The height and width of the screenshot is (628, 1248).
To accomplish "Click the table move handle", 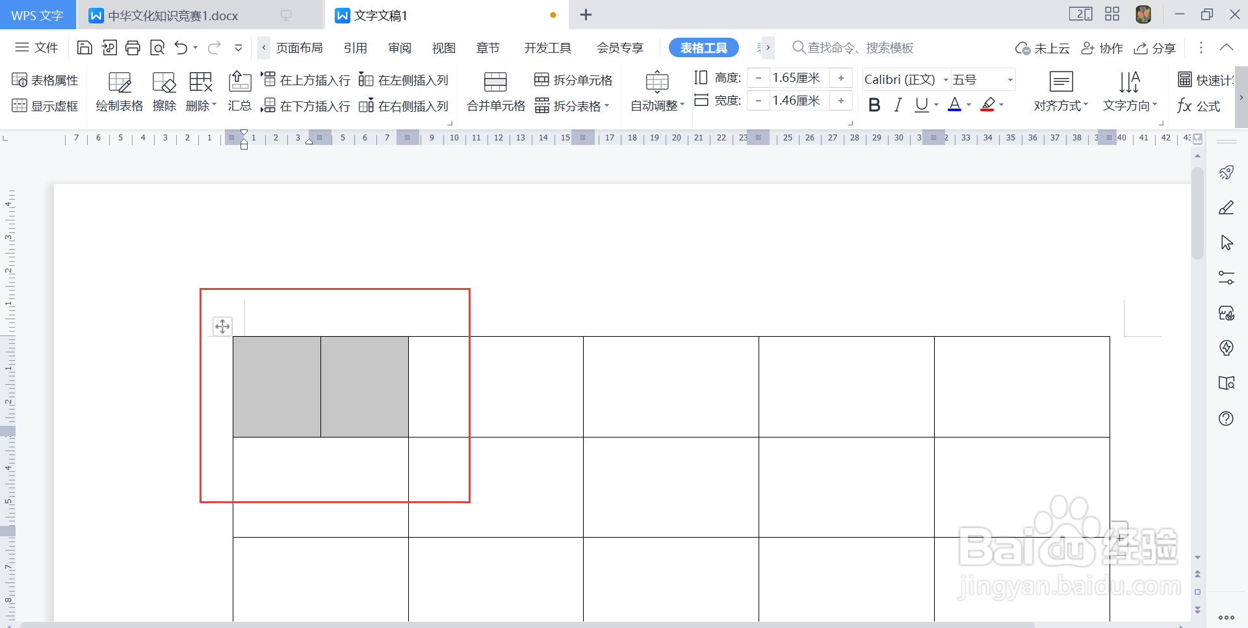I will point(222,326).
